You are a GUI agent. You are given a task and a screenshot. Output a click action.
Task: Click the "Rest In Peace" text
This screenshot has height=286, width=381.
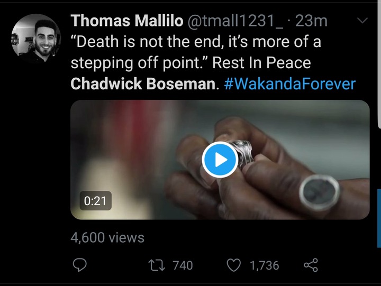point(261,63)
